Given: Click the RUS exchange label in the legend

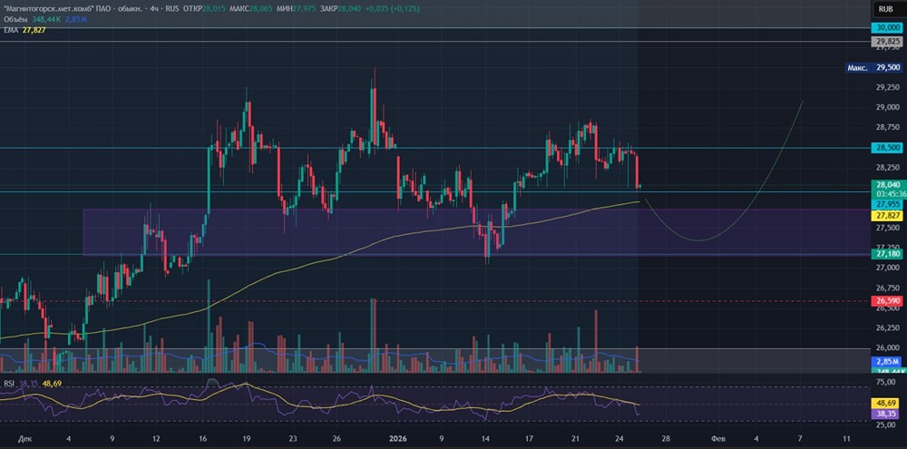Looking at the screenshot, I should click(x=171, y=9).
